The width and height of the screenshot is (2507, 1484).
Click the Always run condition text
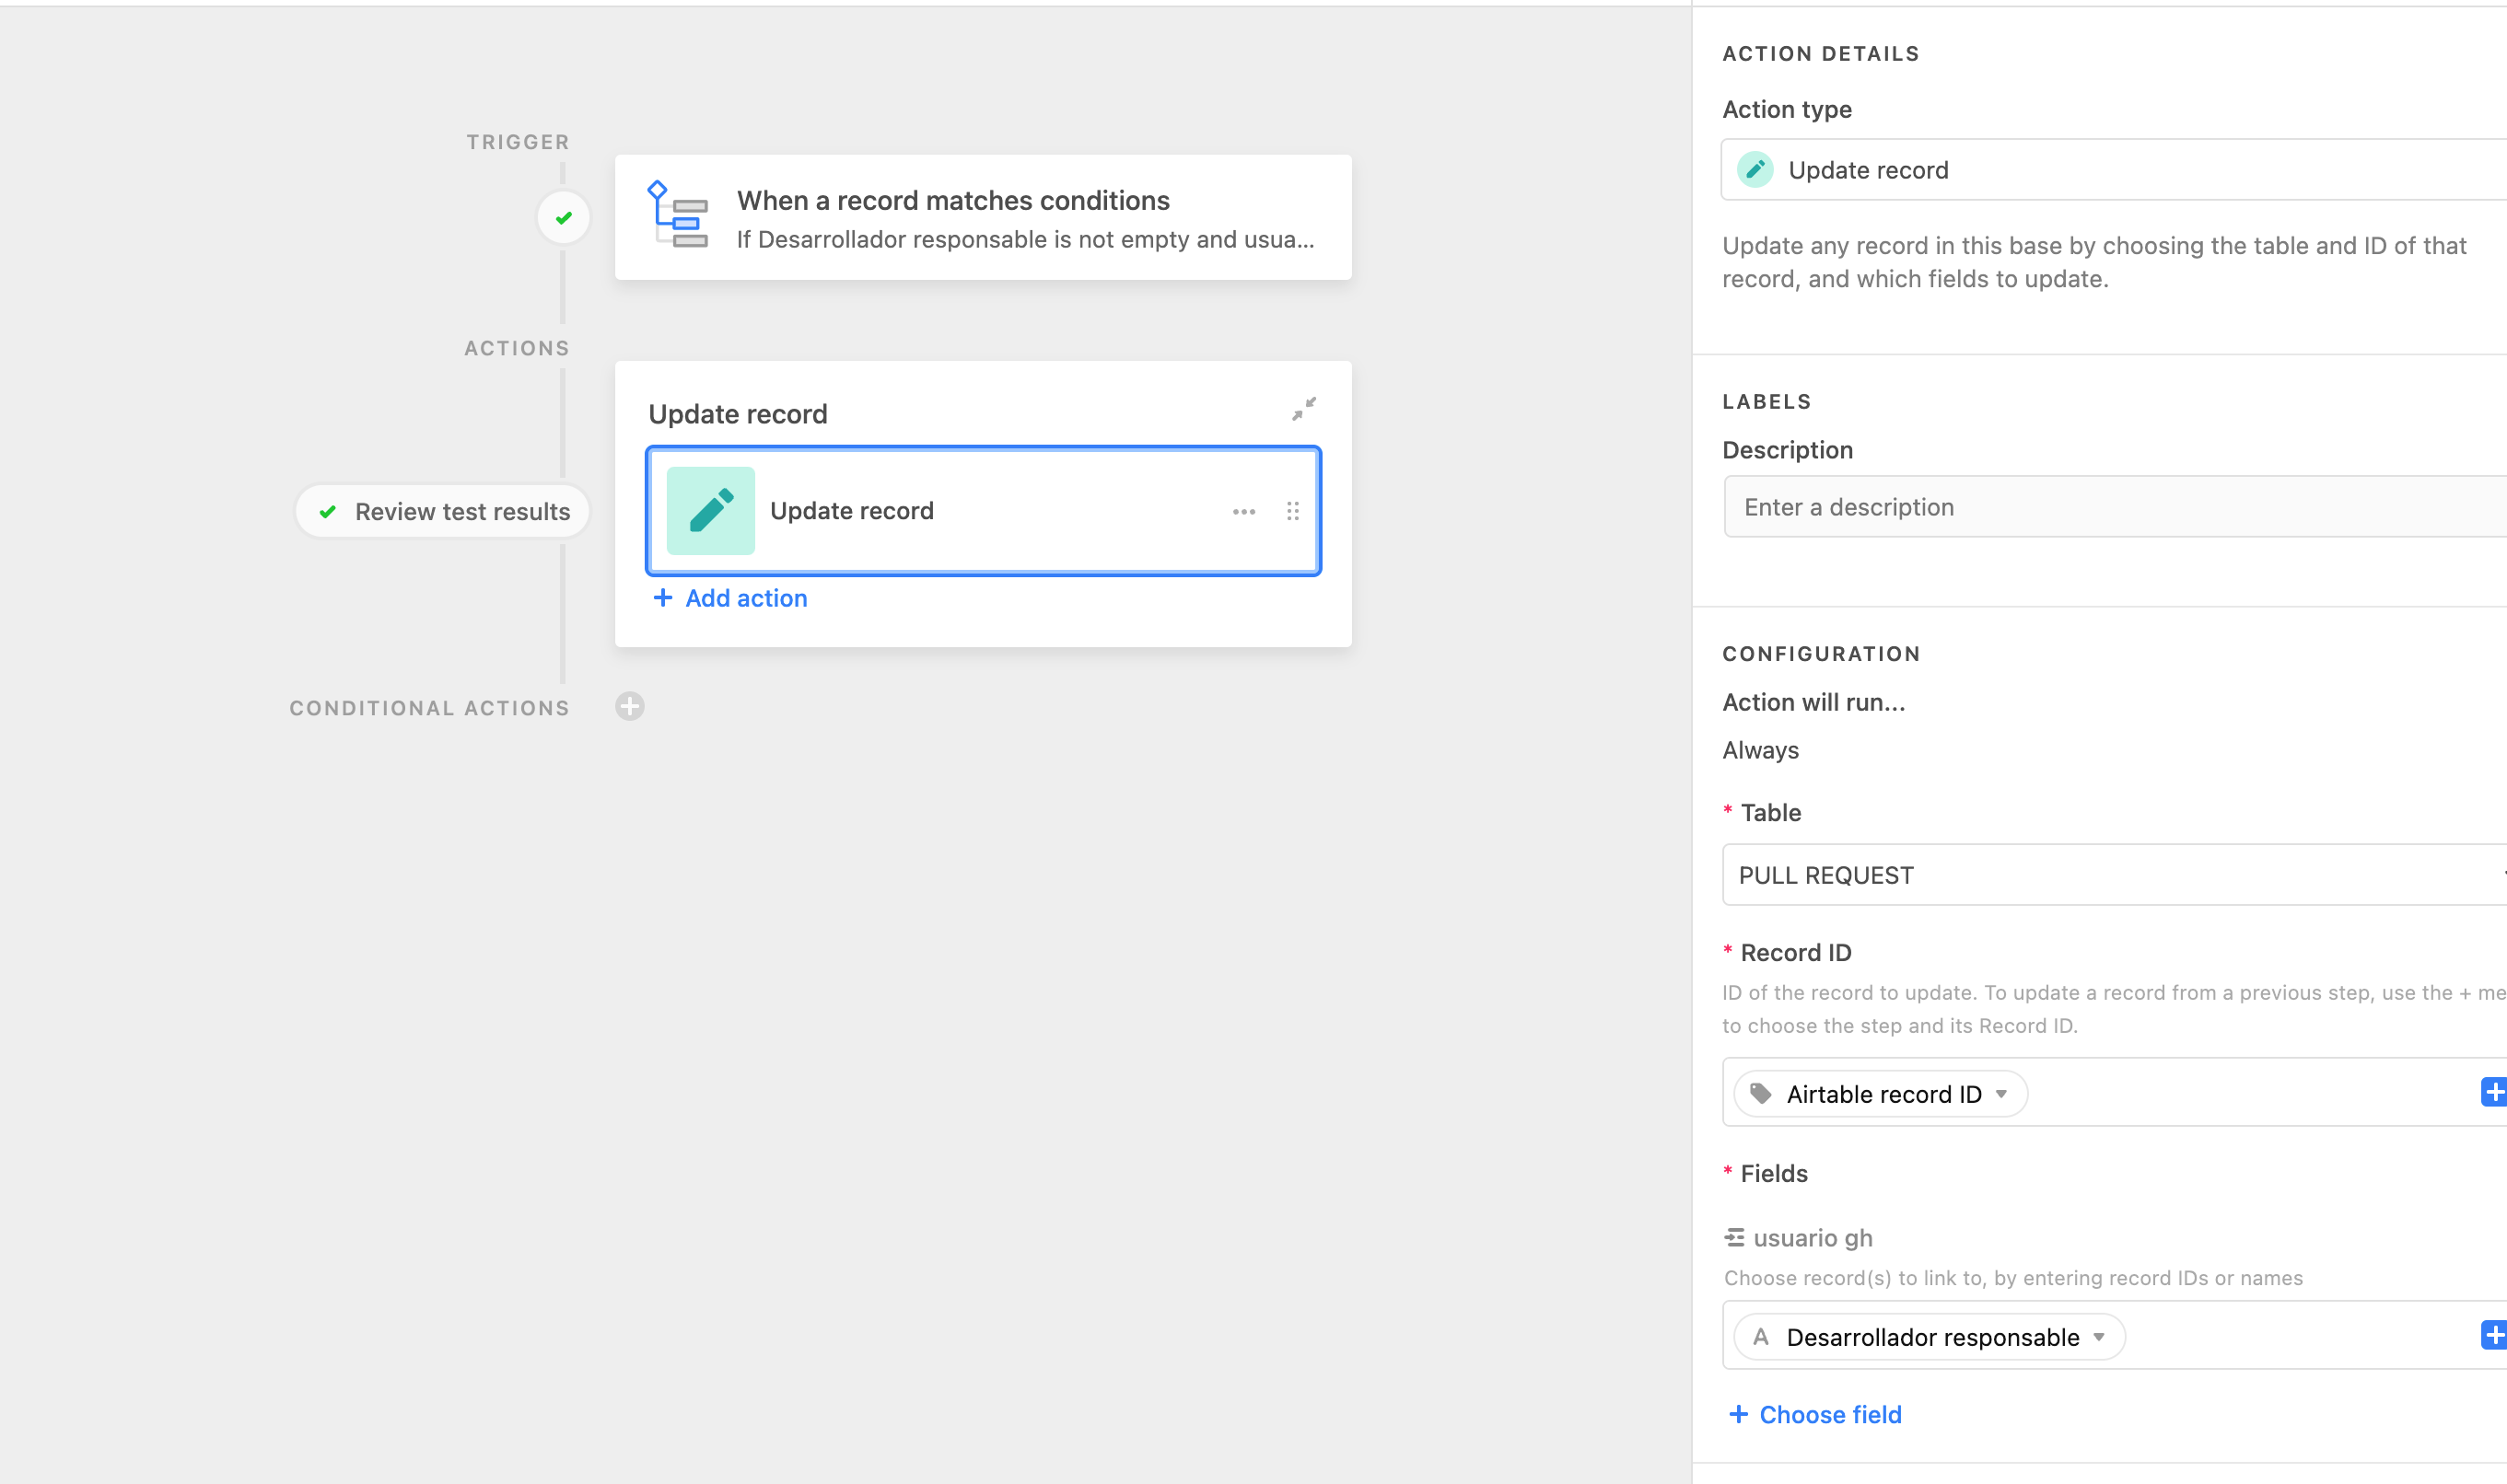coord(1760,751)
